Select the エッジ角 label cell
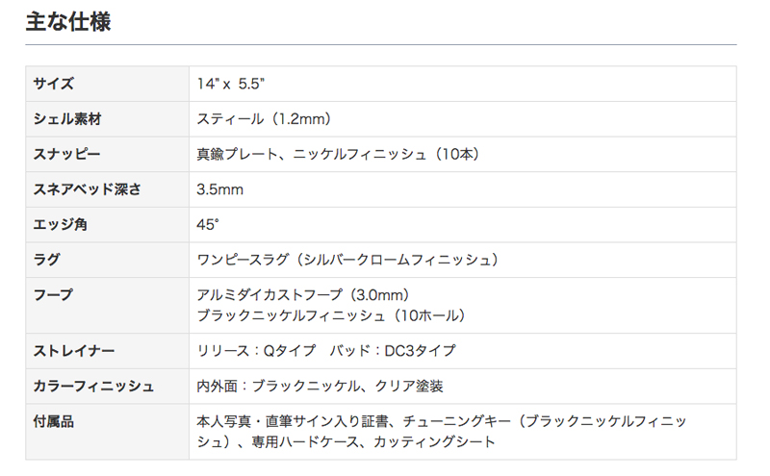The image size is (770, 476). coord(107,225)
